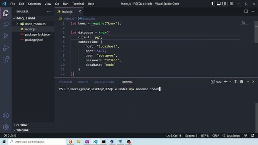This screenshot has height=145, width=258.
Task: Open the Terminal menu
Action: pyautogui.click(x=78, y=4)
